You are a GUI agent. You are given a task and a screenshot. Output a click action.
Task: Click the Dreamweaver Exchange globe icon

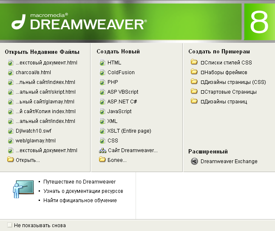tap(194, 161)
